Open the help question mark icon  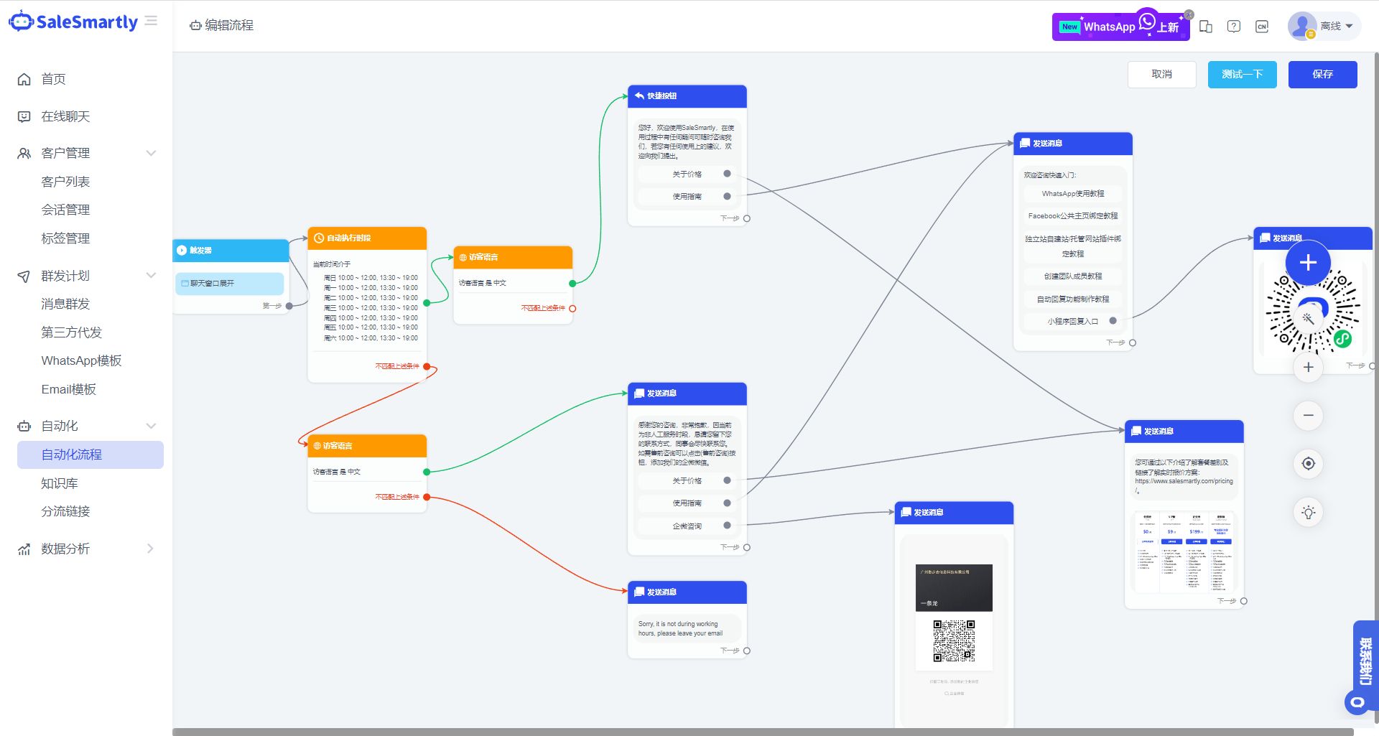(1234, 27)
